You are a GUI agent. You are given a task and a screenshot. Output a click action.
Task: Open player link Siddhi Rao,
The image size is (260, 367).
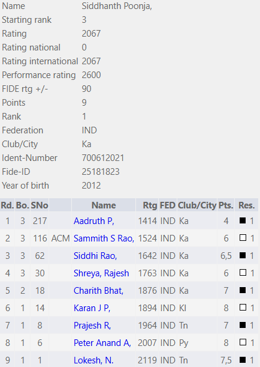(x=95, y=256)
